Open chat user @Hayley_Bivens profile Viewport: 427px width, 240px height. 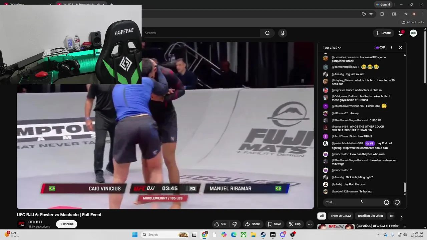tap(342, 80)
